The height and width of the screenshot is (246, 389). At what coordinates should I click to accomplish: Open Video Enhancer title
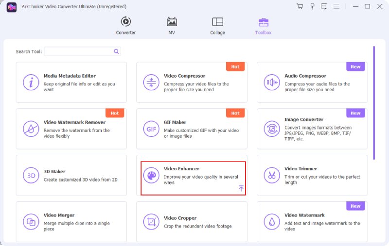(x=181, y=169)
